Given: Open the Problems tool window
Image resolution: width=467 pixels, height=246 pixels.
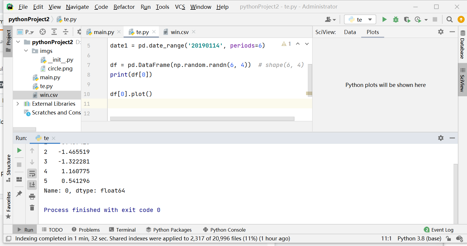Looking at the screenshot, I should tap(86, 230).
